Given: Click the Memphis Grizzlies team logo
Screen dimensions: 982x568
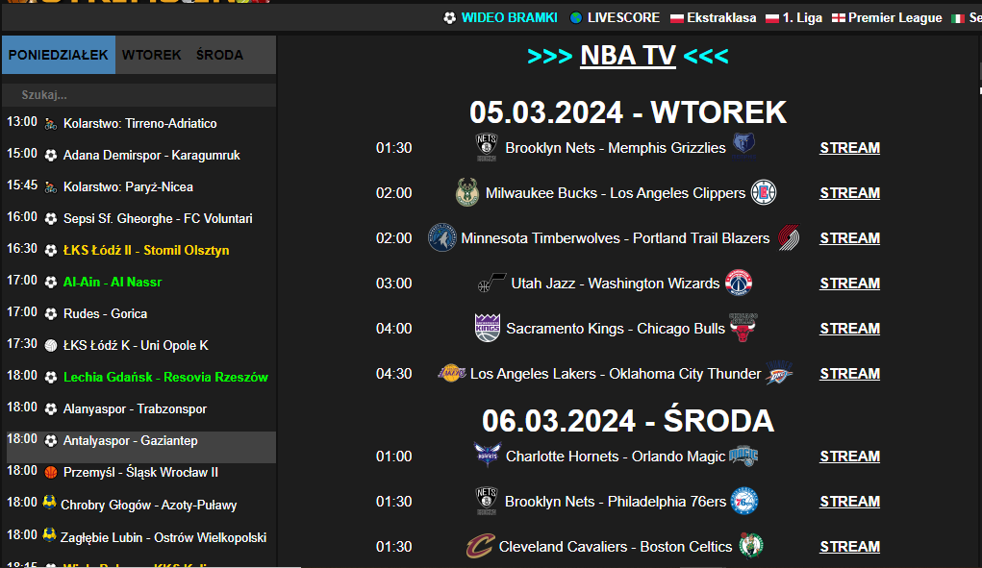Looking at the screenshot, I should click(x=744, y=146).
